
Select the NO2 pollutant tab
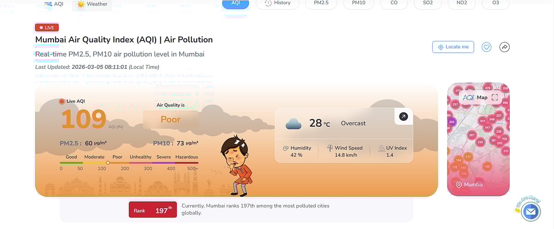(x=462, y=3)
